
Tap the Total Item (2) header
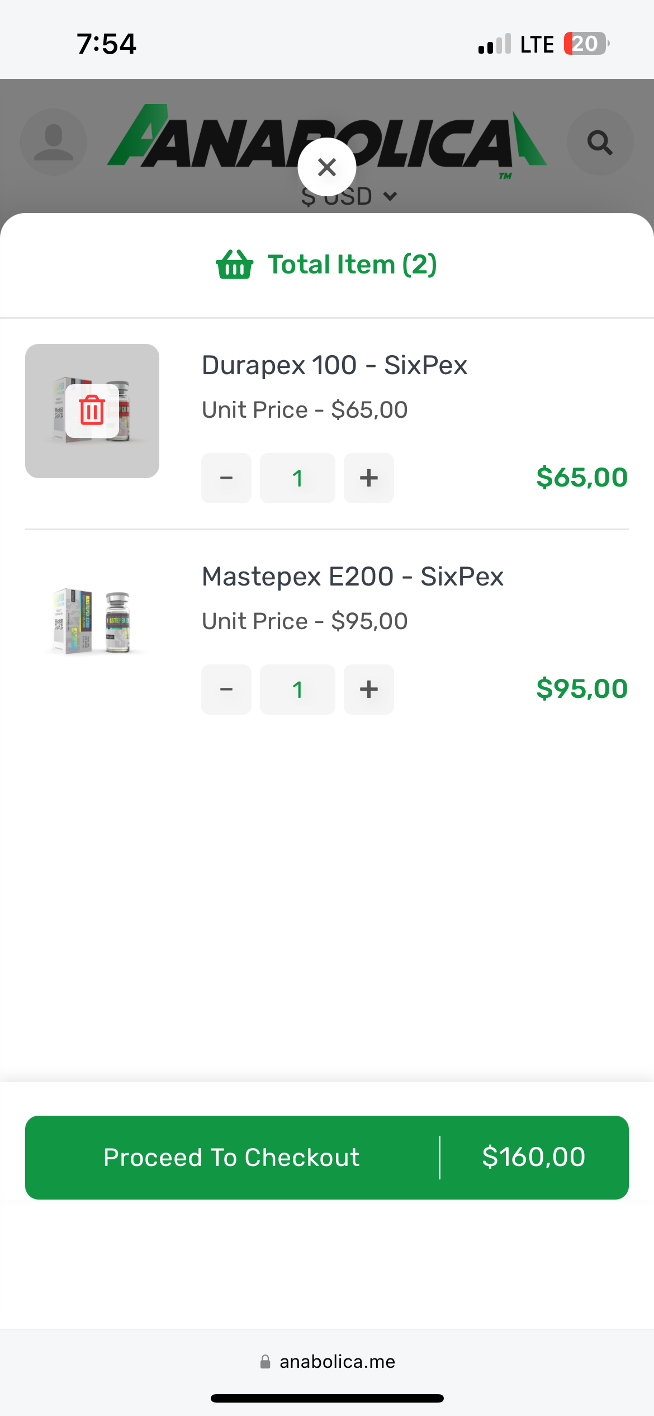point(352,265)
